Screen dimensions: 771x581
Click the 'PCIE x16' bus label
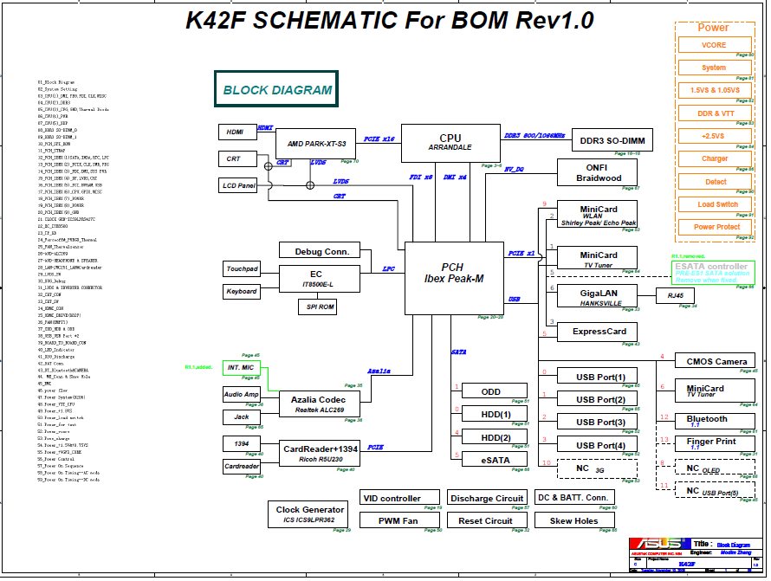[x=379, y=139]
